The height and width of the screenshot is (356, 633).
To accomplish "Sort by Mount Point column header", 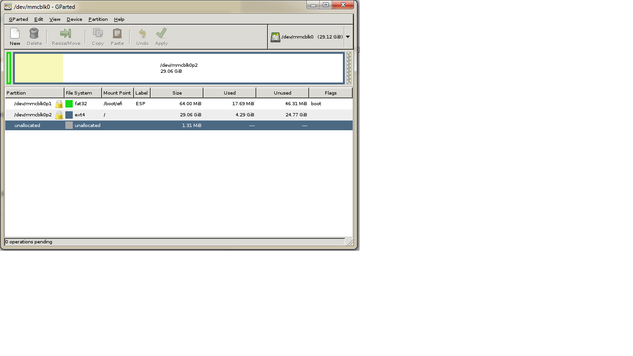I will point(118,93).
